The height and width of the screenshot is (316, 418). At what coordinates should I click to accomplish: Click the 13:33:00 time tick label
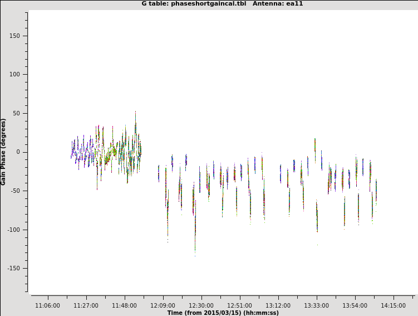[x=316, y=305]
